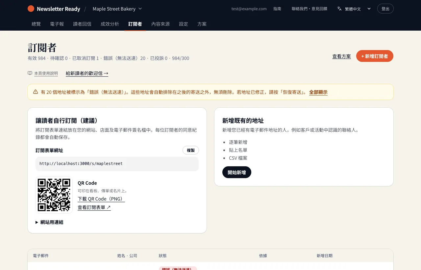
Task: Open the 內容來源 tab
Action: tap(161, 24)
